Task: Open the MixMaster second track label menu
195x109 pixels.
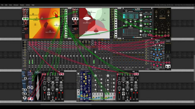Action: point(33,40)
